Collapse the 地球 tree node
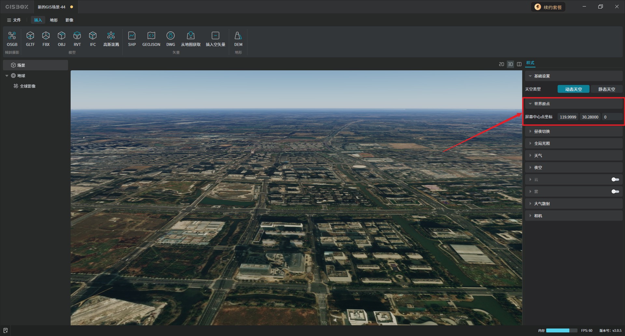625x336 pixels. coord(7,76)
